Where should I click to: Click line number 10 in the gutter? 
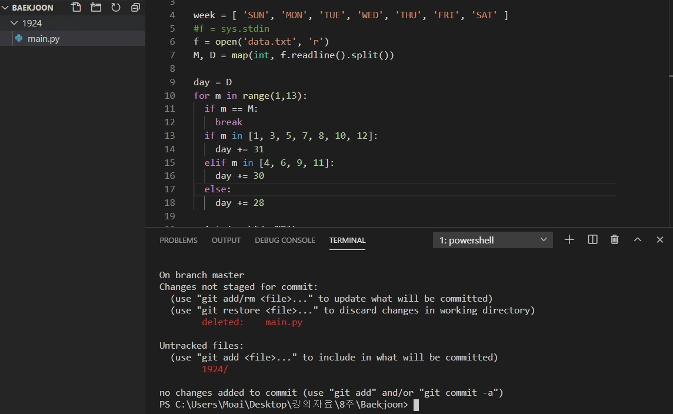pos(169,96)
